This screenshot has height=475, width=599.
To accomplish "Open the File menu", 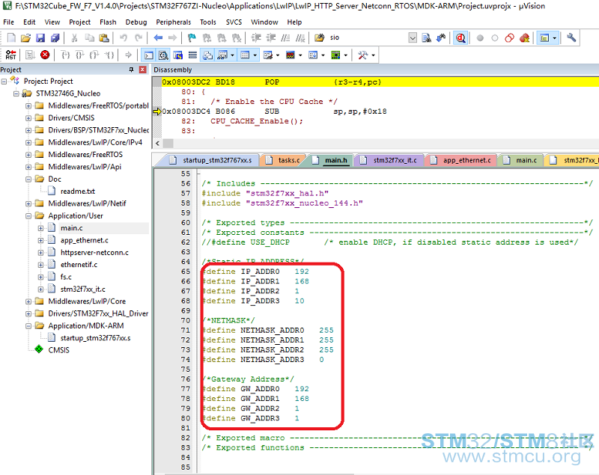I will [8, 22].
